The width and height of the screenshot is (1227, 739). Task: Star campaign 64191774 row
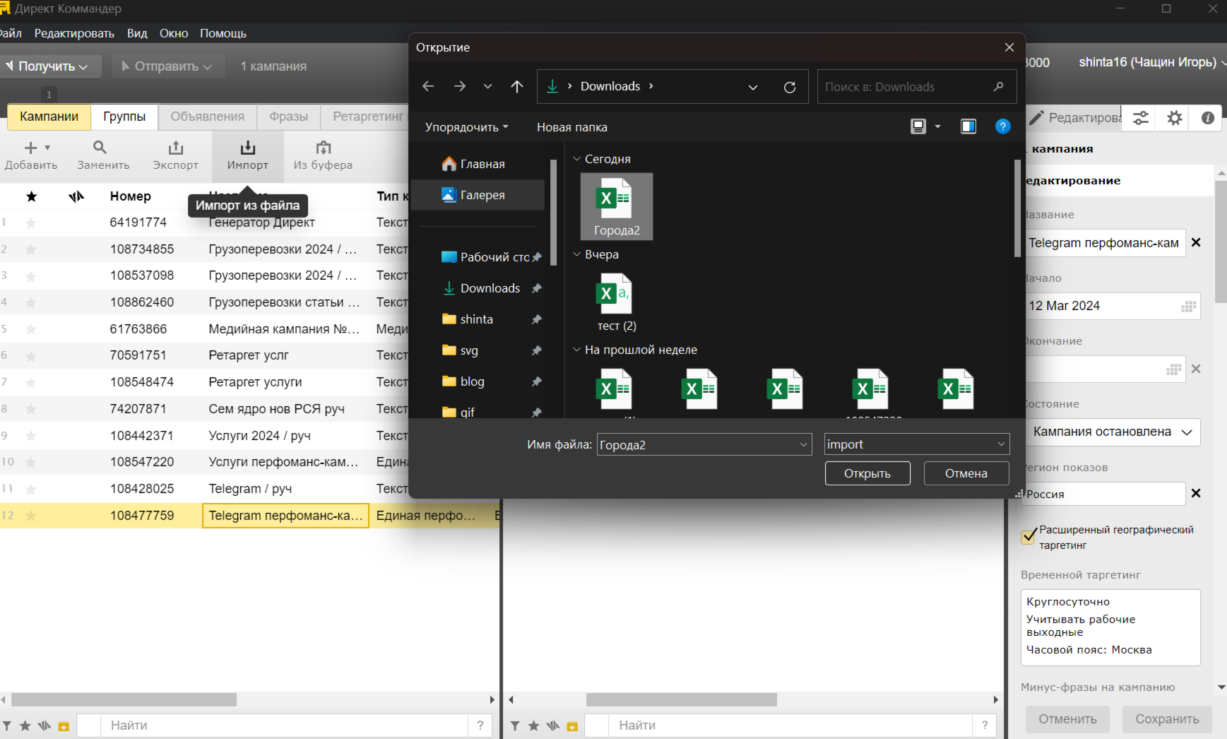pyautogui.click(x=30, y=223)
